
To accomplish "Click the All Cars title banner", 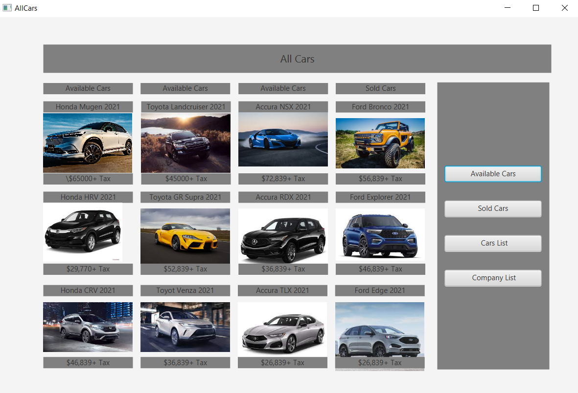I will [x=297, y=59].
